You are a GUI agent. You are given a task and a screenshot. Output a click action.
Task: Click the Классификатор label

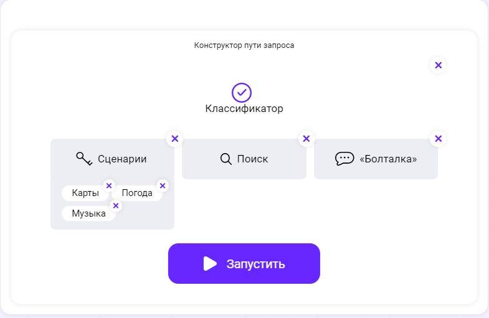coord(244,109)
